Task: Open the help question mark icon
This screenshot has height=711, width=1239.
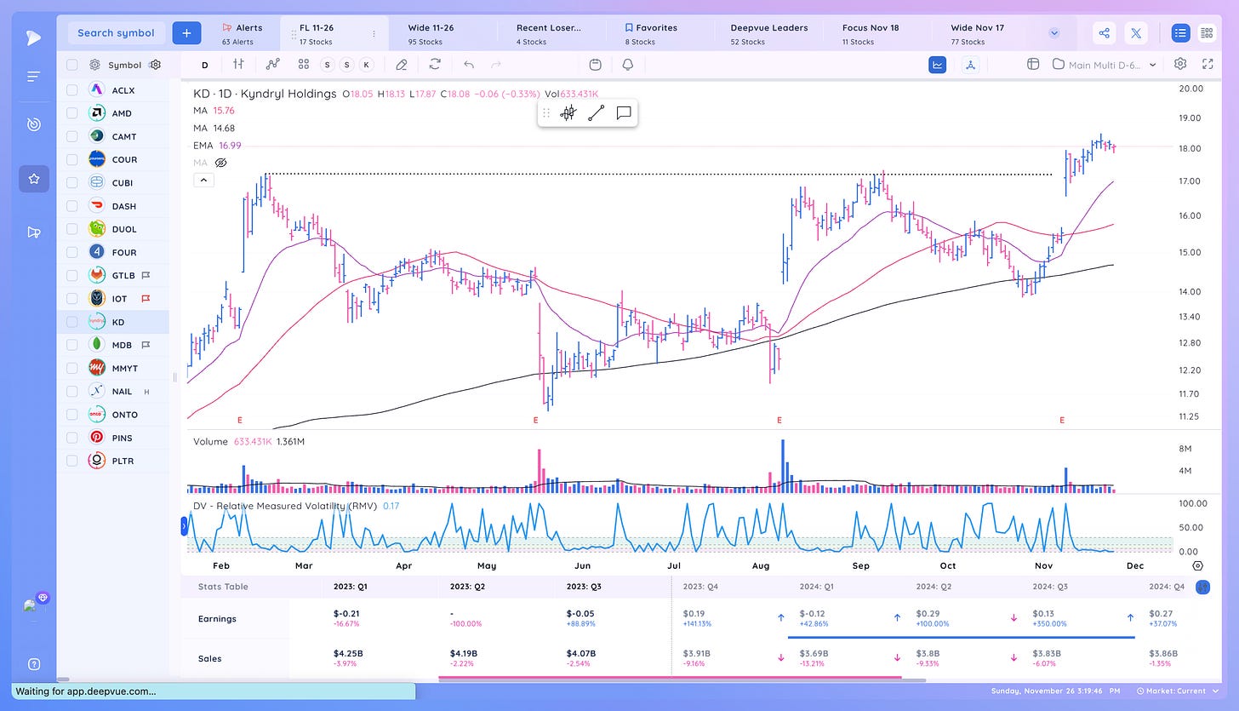Action: pos(34,664)
